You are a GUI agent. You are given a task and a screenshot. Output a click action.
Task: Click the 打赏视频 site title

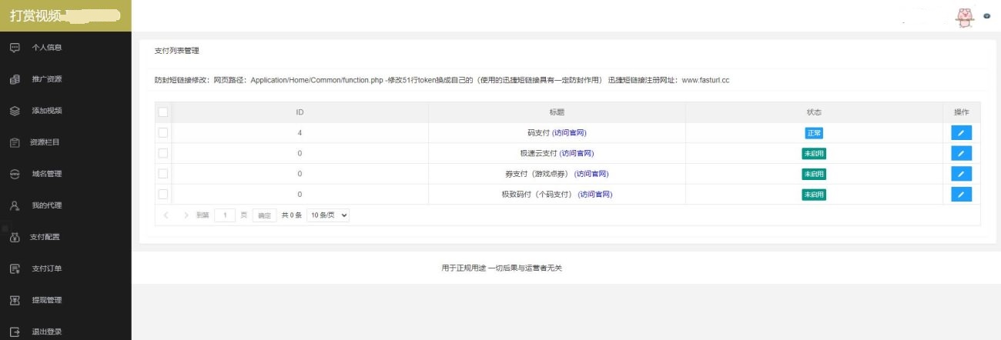(x=34, y=15)
